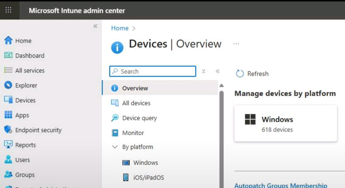The width and height of the screenshot is (345, 188).
Task: Open the Autopatch Groups Membership link
Action: (281, 185)
